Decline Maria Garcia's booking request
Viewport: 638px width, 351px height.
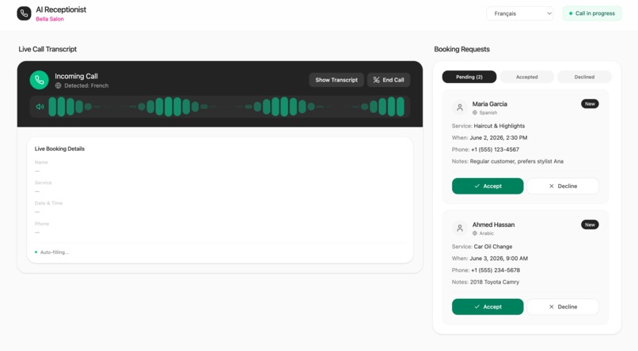click(563, 186)
